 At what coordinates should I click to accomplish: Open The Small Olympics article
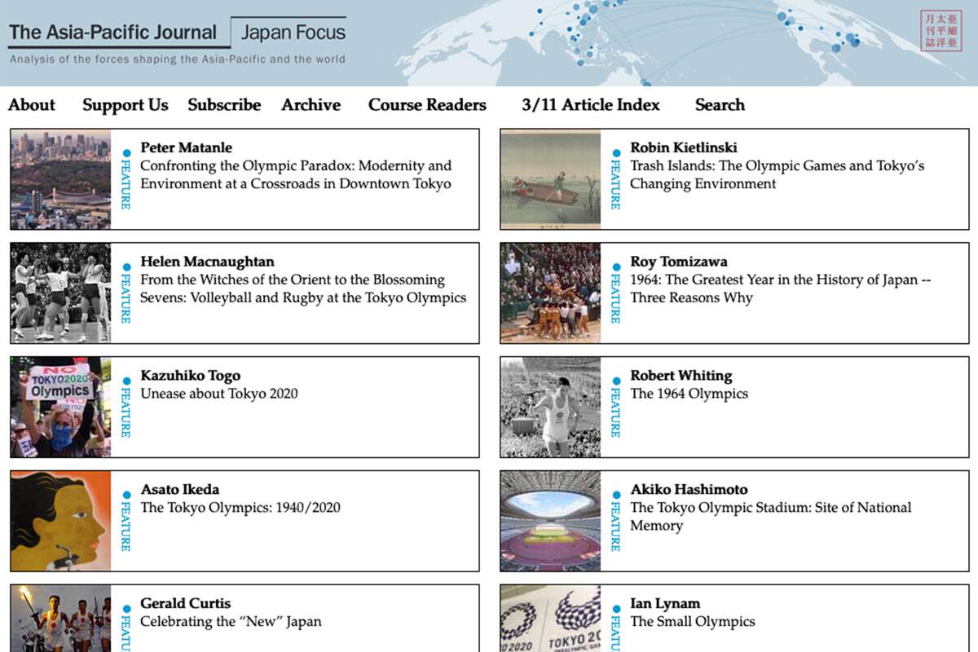click(693, 622)
